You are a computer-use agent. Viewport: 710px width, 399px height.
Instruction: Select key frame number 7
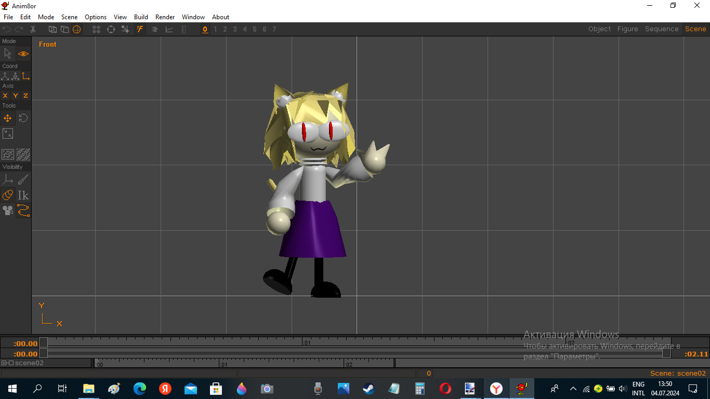point(274,29)
